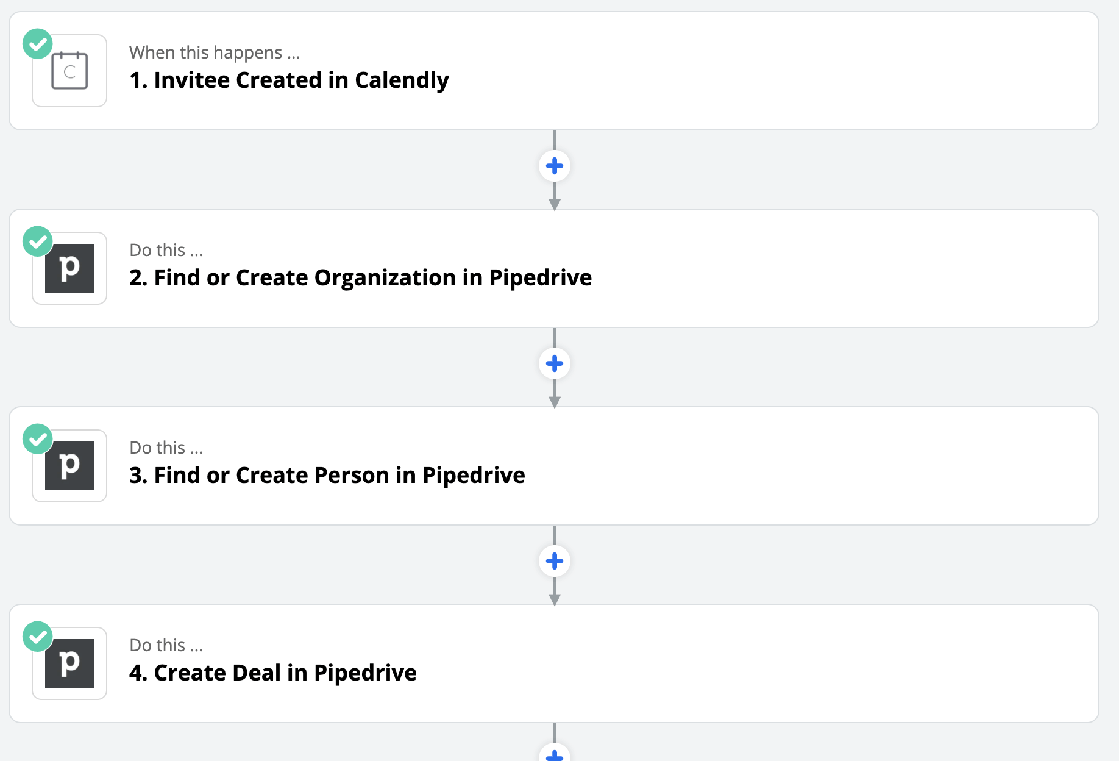Image resolution: width=1119 pixels, height=761 pixels.
Task: Click the Calendly calendar icon in step 1
Action: 69,71
